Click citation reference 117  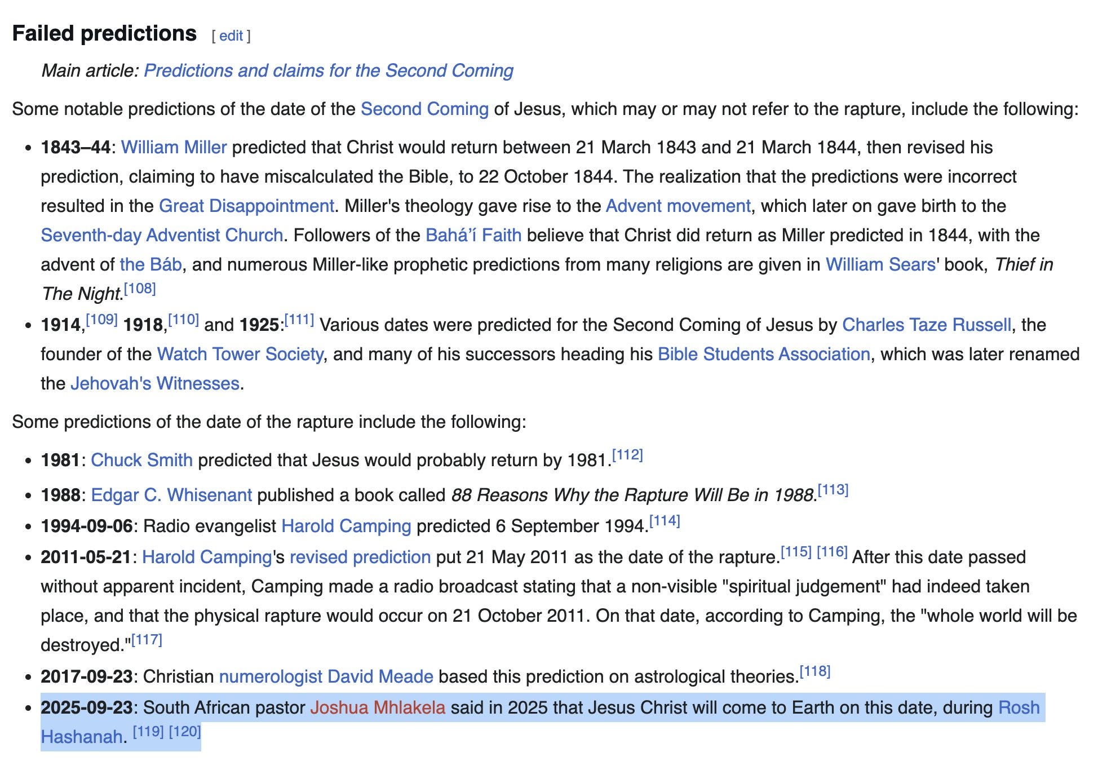coord(147,640)
